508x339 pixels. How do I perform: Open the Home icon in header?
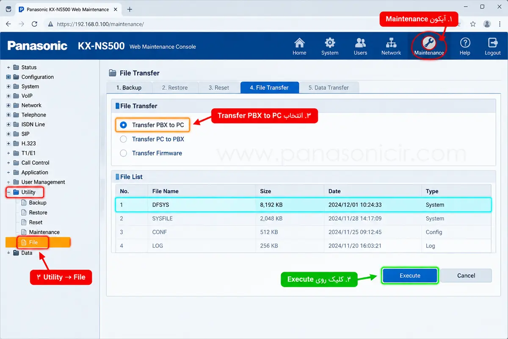tap(299, 43)
